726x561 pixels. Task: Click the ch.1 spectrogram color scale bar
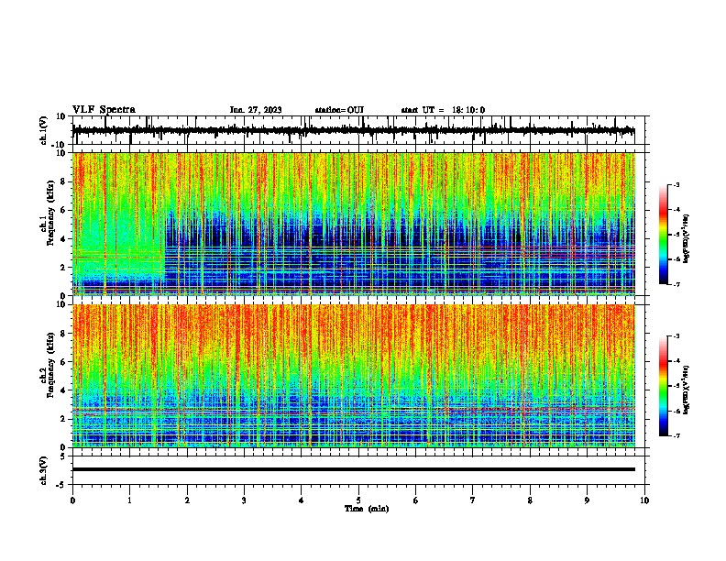tap(664, 235)
